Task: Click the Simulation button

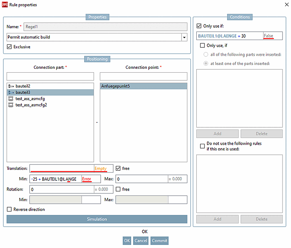Action: (x=97, y=219)
